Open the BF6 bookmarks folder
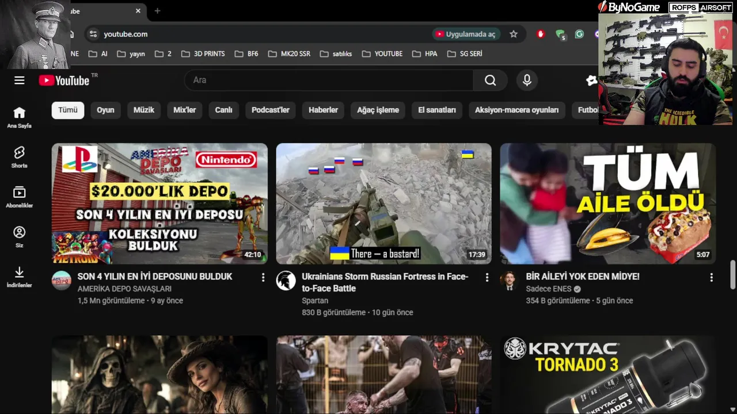The image size is (737, 414). click(246, 53)
